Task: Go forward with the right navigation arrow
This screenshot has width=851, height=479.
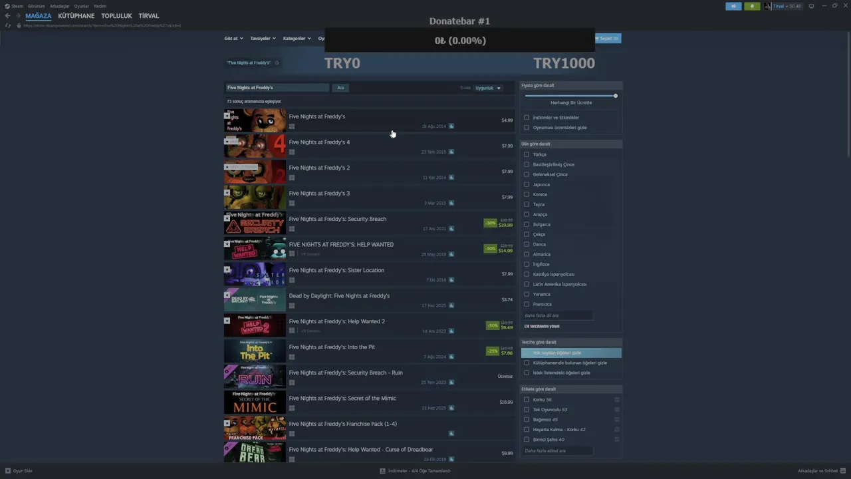Action: pyautogui.click(x=17, y=16)
